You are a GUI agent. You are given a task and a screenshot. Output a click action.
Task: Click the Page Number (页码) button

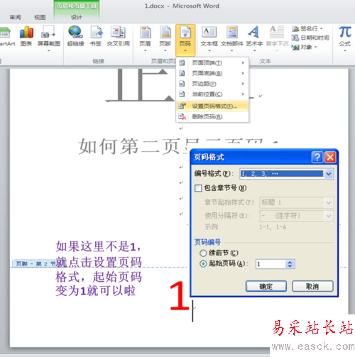coord(185,40)
